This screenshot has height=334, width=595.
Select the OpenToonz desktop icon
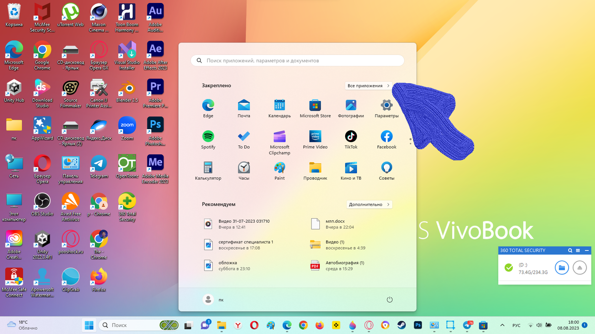[x=127, y=166]
